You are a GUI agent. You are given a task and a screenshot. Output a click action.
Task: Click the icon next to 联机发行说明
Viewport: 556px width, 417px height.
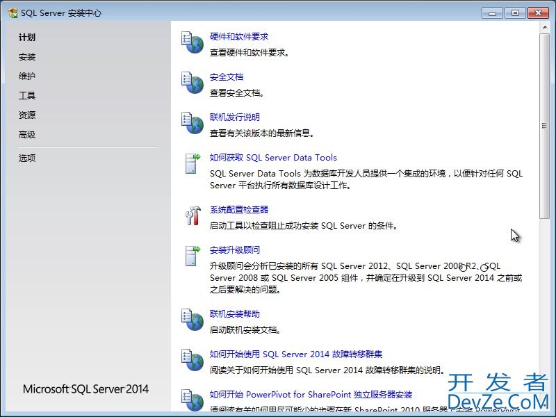pyautogui.click(x=193, y=123)
